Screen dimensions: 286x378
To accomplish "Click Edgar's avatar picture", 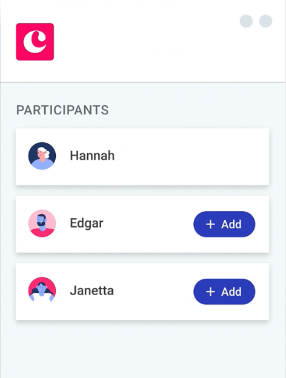I will (42, 223).
